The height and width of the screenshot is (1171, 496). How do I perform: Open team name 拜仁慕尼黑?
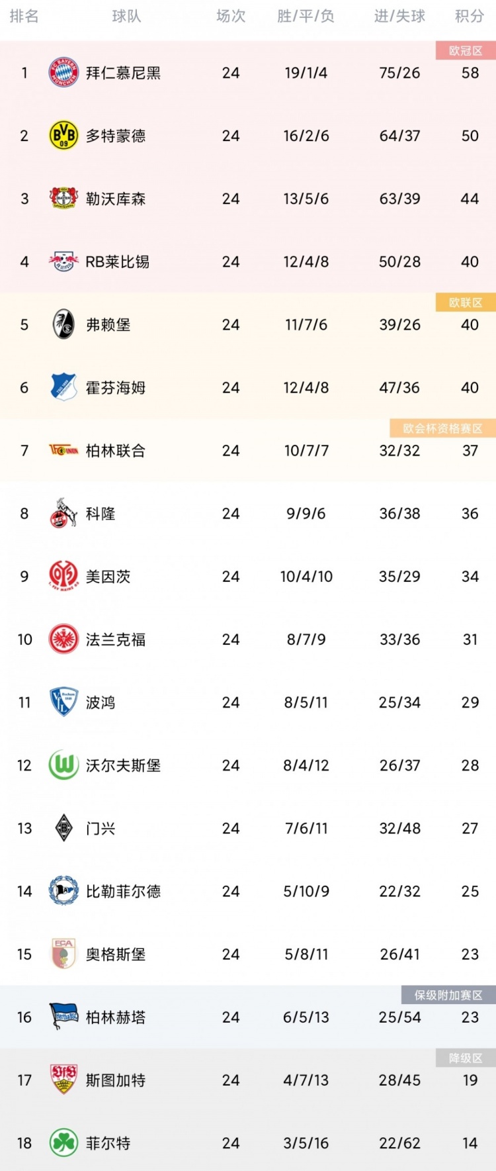click(x=123, y=73)
